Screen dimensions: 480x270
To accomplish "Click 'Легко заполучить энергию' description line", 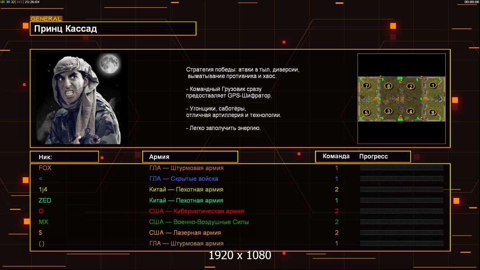I will (x=223, y=128).
